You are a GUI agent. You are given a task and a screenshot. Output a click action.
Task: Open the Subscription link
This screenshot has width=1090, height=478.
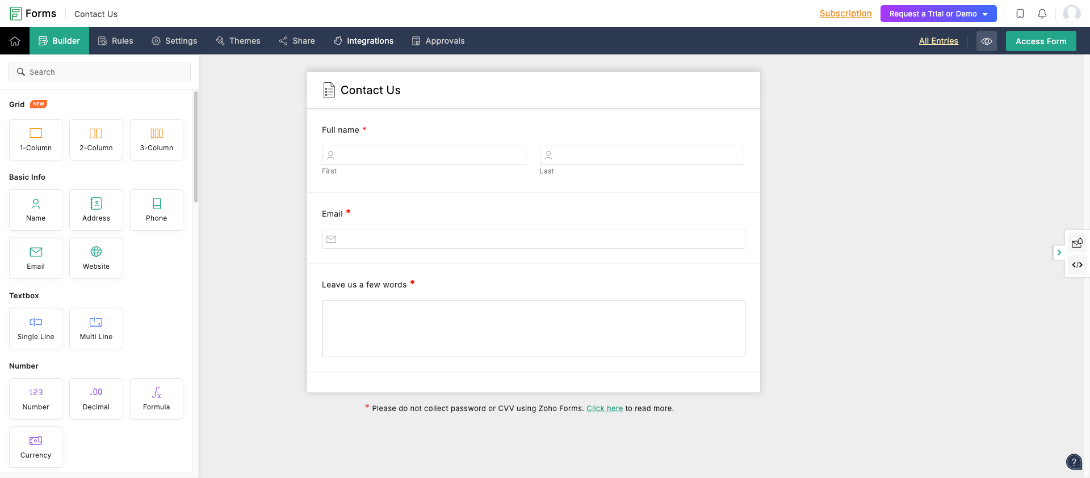point(845,14)
